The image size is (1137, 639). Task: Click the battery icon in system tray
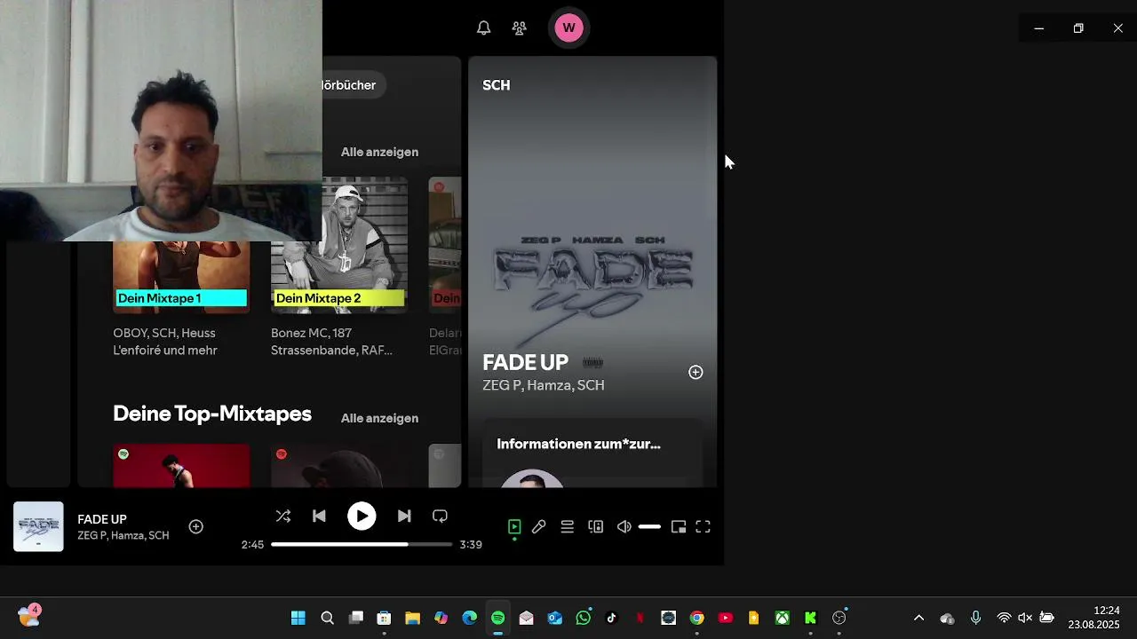pyautogui.click(x=1046, y=618)
